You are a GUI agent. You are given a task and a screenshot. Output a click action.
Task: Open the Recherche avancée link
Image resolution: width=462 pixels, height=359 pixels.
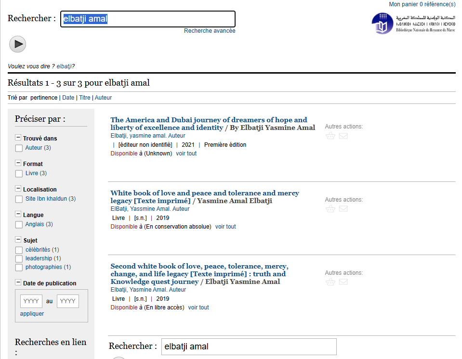210,31
